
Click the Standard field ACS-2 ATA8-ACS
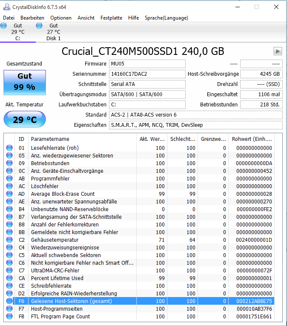point(196,115)
